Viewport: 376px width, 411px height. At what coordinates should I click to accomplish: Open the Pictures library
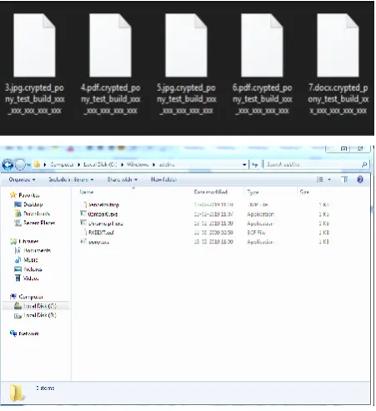(x=33, y=269)
